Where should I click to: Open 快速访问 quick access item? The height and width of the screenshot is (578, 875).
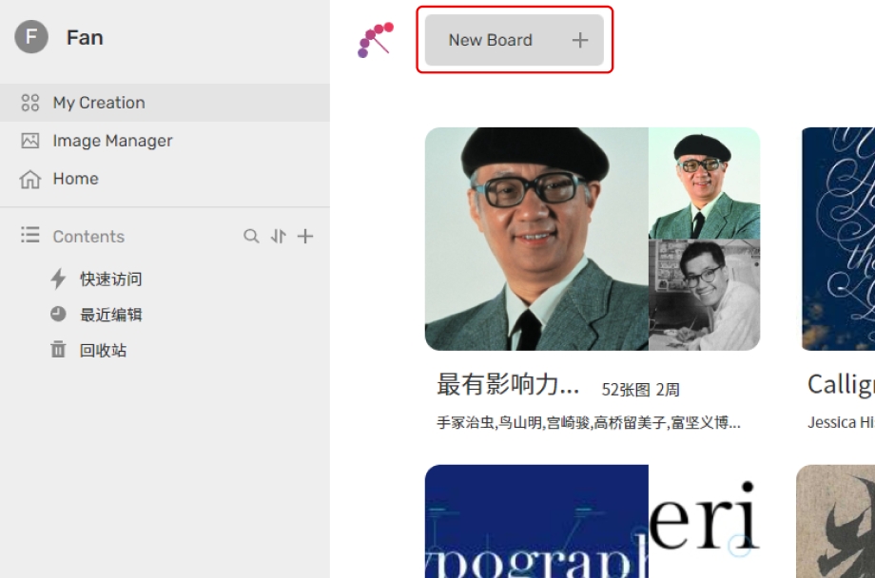coord(110,279)
